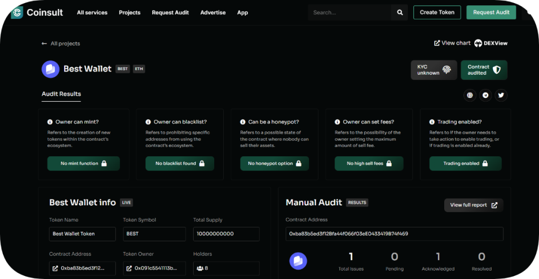Image resolution: width=539 pixels, height=279 pixels.
Task: Open the Projects menu item
Action: (x=129, y=12)
